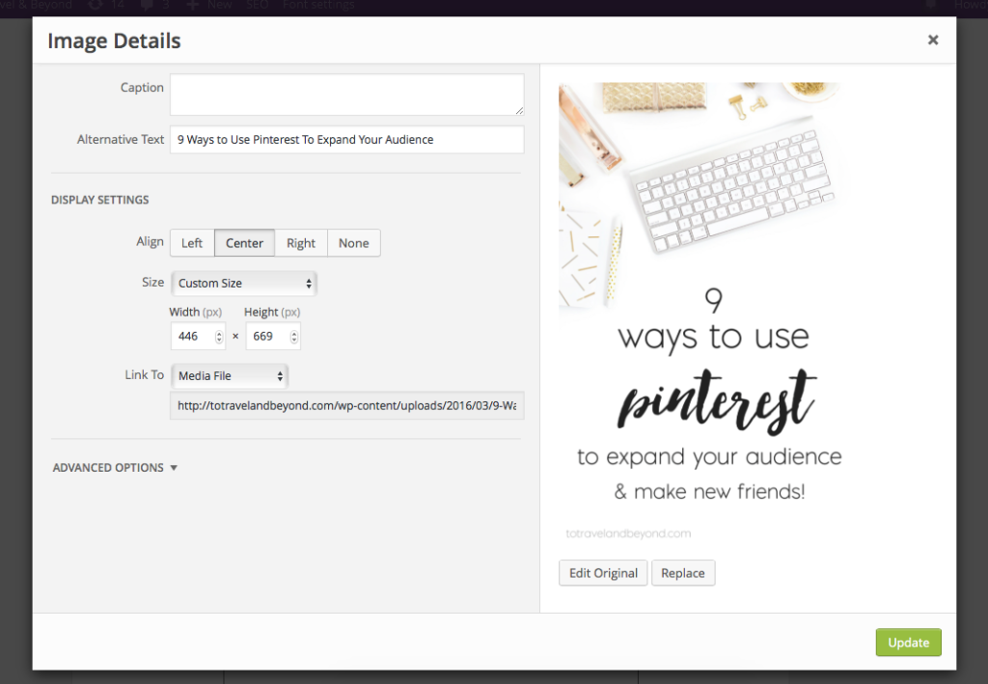Click the Width value field
Image resolution: width=988 pixels, height=684 pixels.
(x=193, y=337)
